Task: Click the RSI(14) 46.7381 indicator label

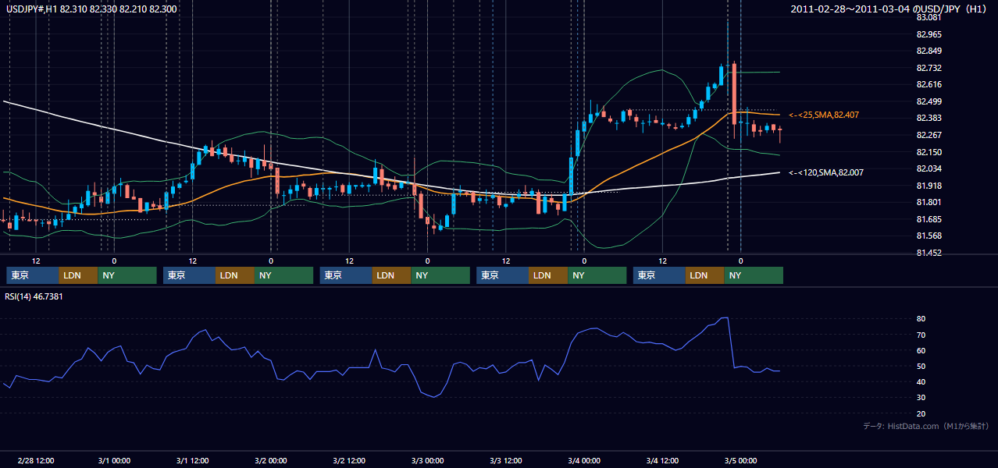Action: click(34, 296)
